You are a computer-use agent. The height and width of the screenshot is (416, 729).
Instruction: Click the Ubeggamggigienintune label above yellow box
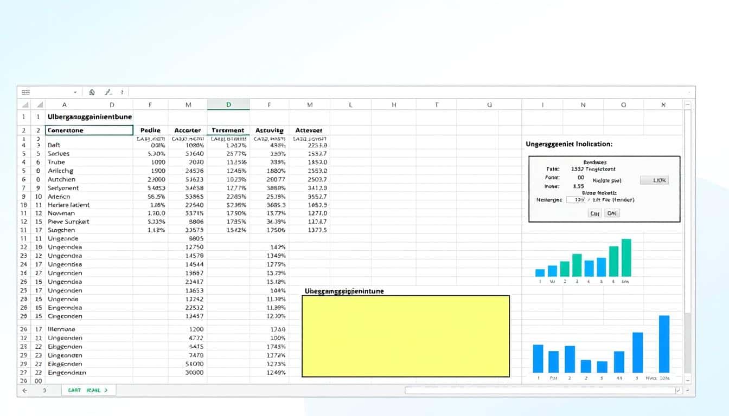coord(344,291)
